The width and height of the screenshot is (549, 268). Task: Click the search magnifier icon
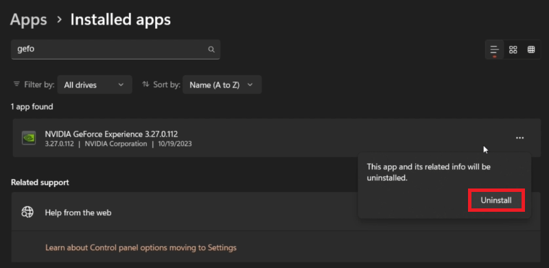[x=211, y=49]
